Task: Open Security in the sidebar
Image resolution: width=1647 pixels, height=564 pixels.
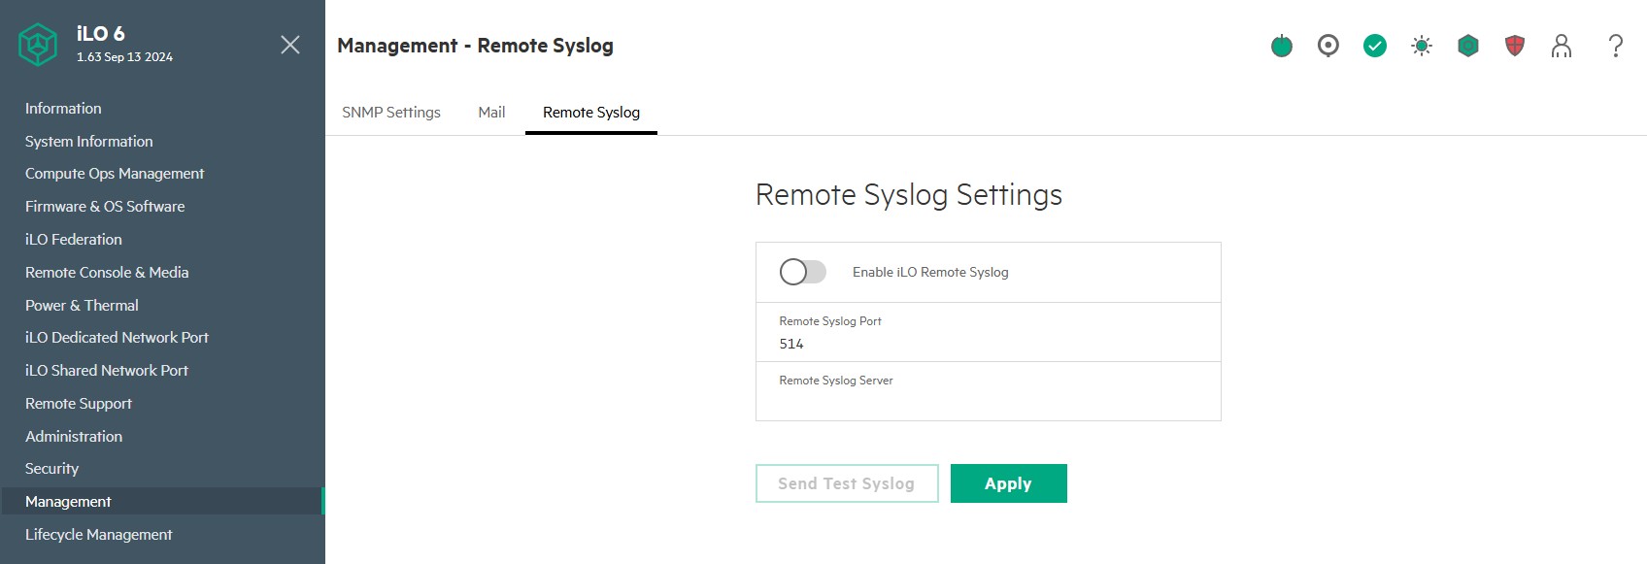Action: pyautogui.click(x=52, y=469)
